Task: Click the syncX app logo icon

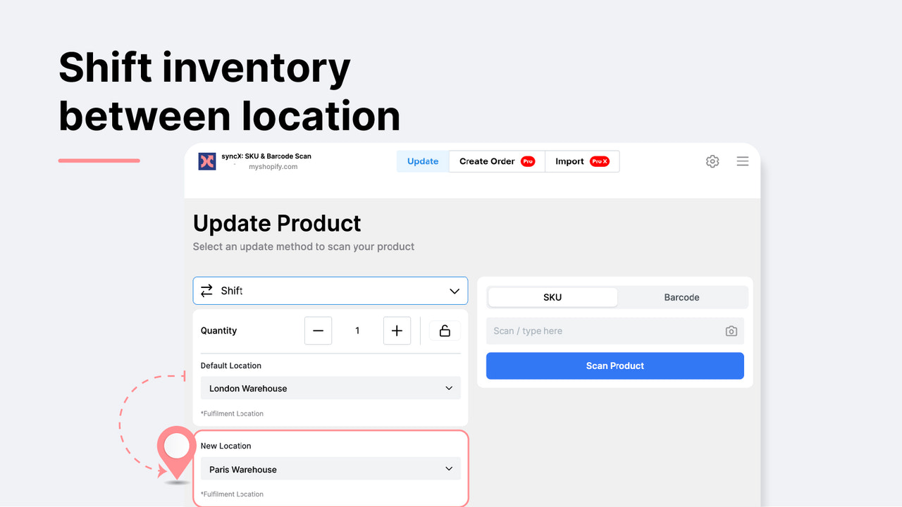Action: [x=206, y=161]
